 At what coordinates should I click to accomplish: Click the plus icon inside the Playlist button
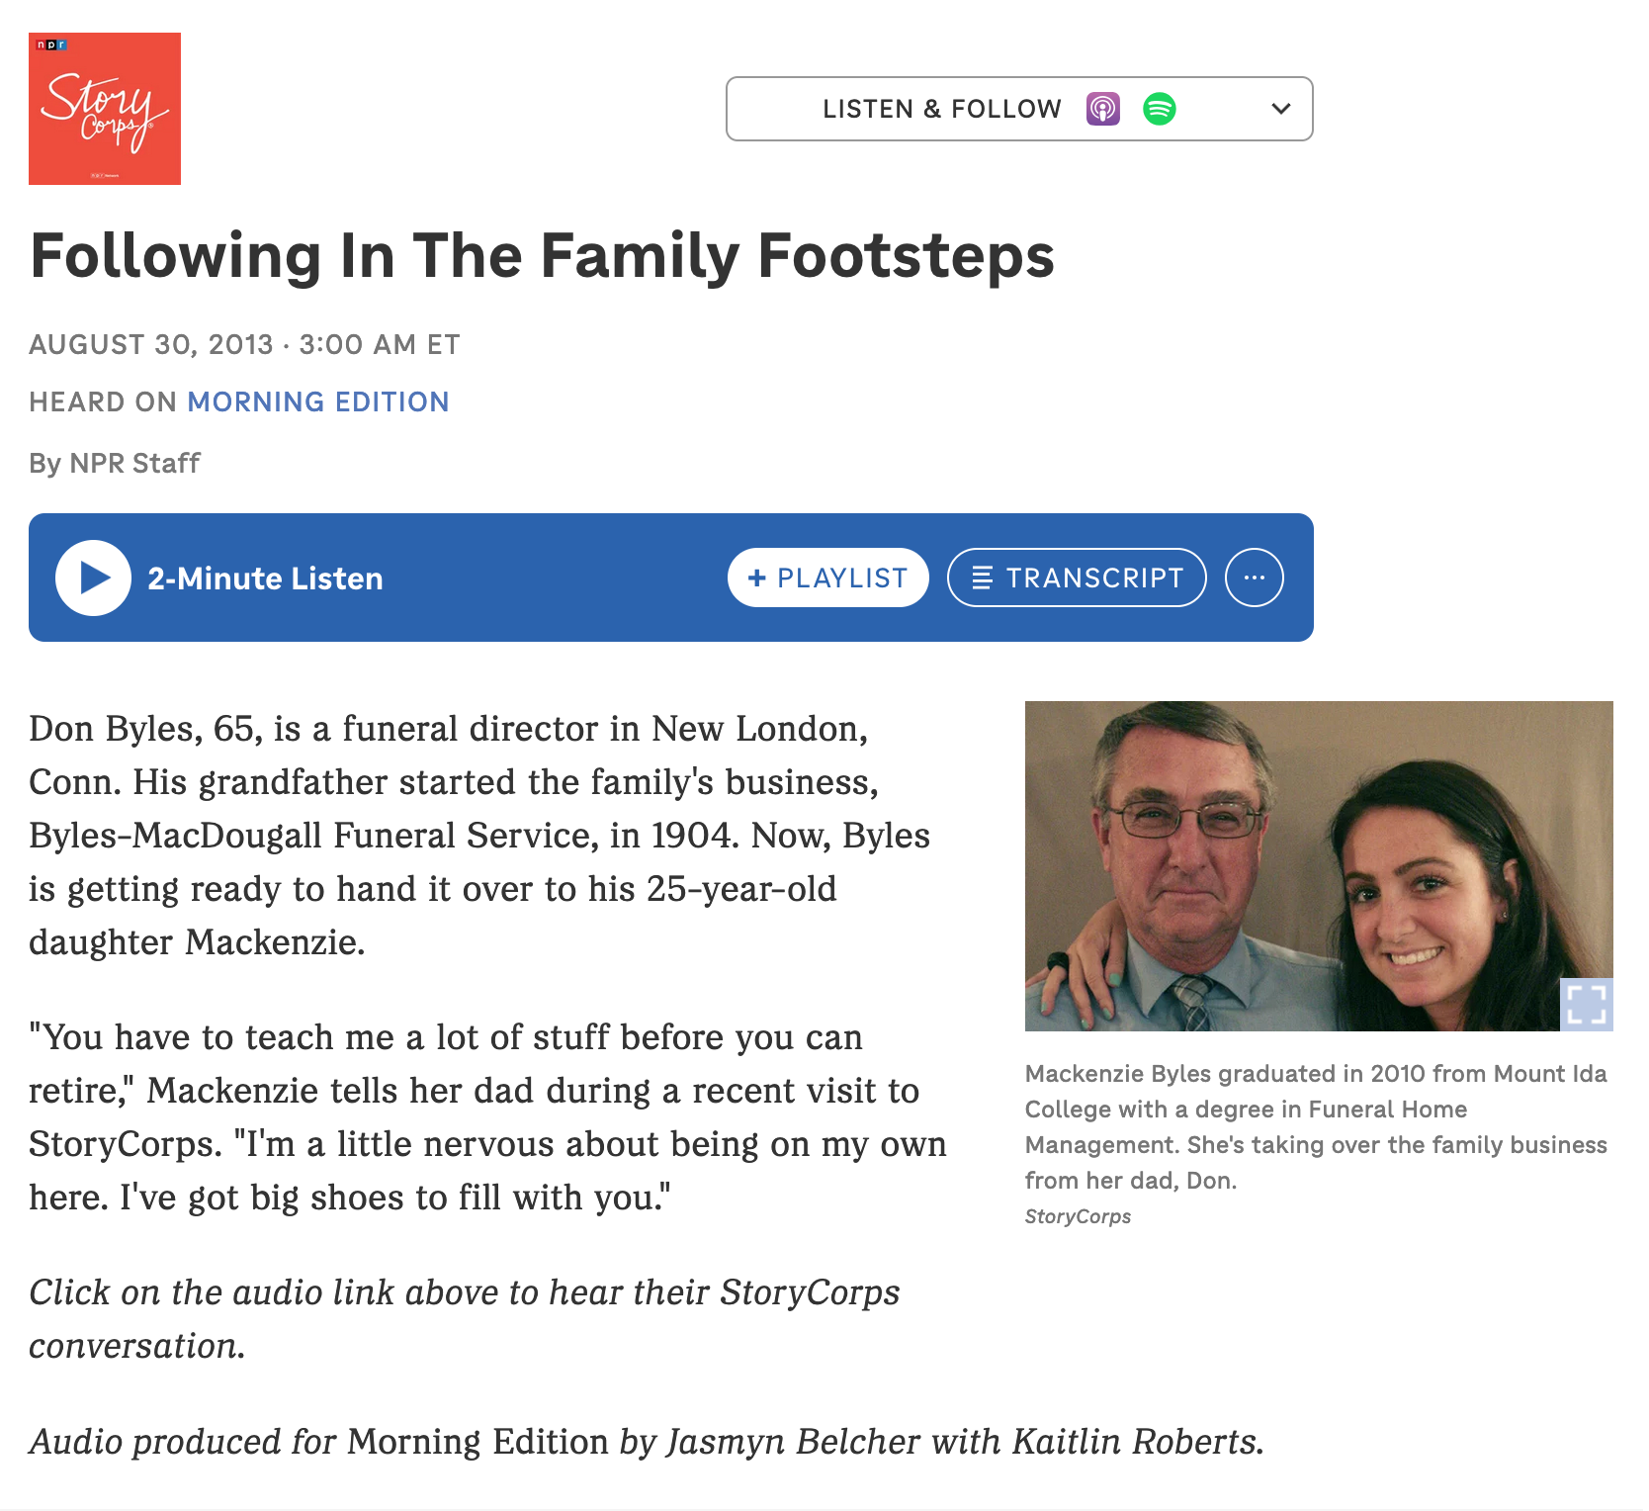(x=757, y=578)
